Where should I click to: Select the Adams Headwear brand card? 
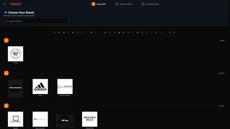(x=16, y=89)
